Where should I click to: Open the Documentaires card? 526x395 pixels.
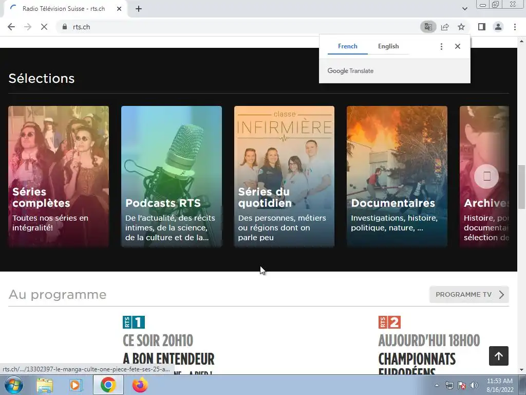pos(397,177)
